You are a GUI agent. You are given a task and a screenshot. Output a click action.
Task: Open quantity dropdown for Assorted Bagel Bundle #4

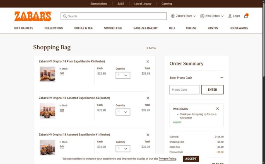point(123,112)
